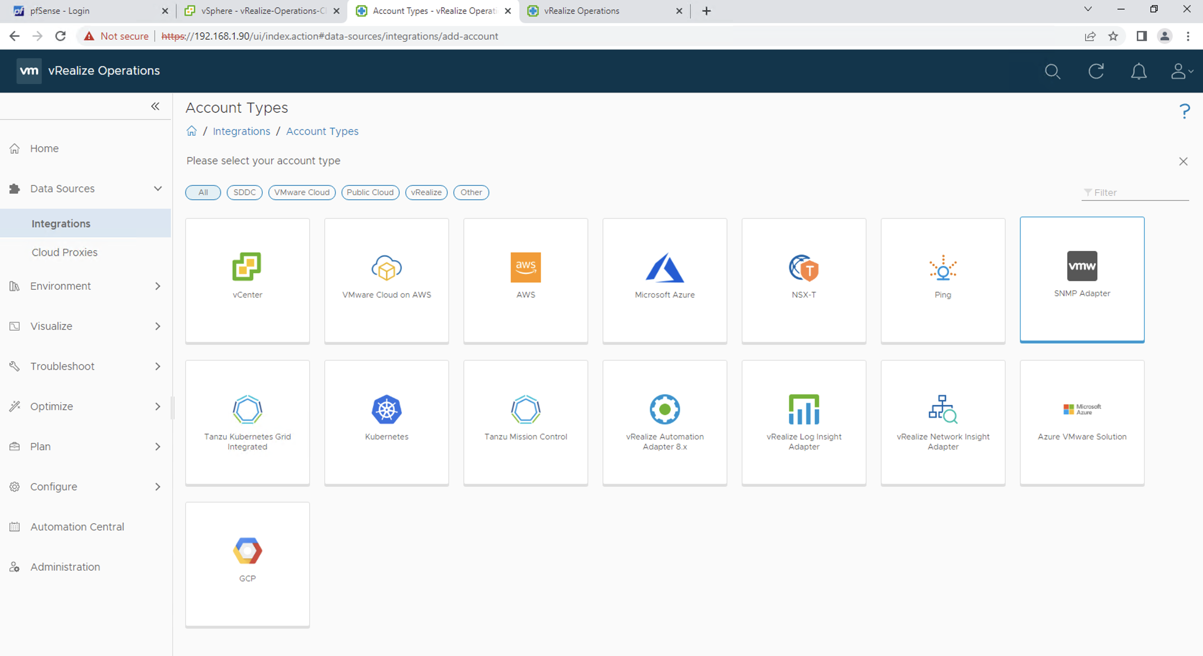Toggle the VMware Cloud filter pill
Screen dimensions: 1203x656
pyautogui.click(x=302, y=192)
